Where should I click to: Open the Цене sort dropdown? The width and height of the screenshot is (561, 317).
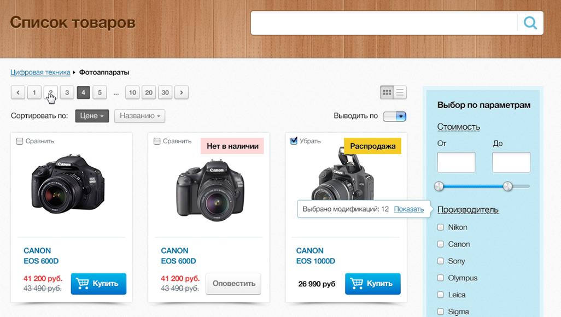tap(92, 116)
